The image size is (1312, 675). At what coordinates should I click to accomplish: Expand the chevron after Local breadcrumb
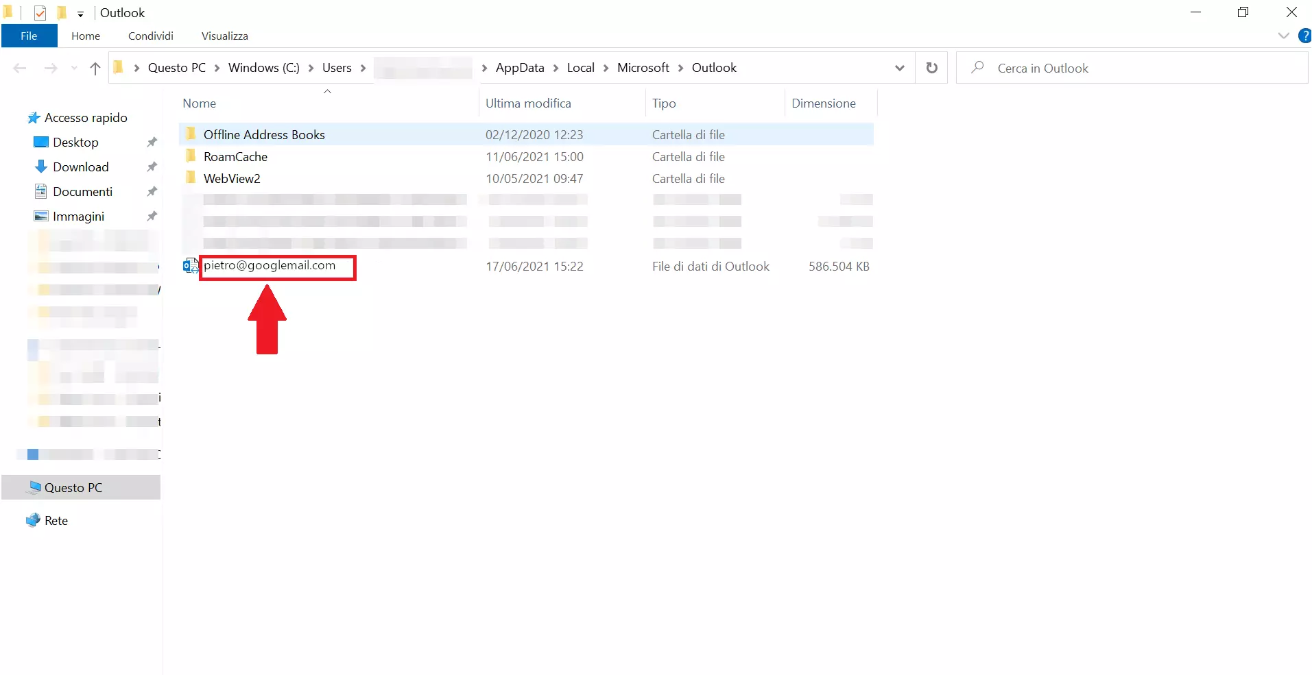606,68
